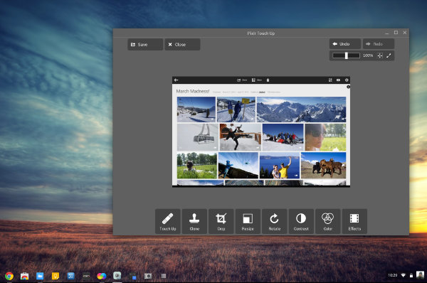The height and width of the screenshot is (283, 427).
Task: Open the user avatar in system tray
Action: pos(420,275)
